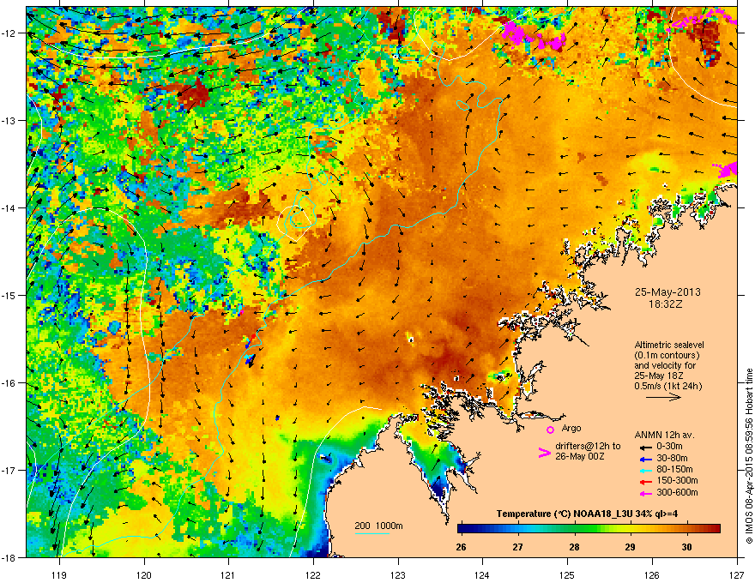The image size is (755, 583).
Task: Click the colorbar tick label 27
Action: click(517, 547)
